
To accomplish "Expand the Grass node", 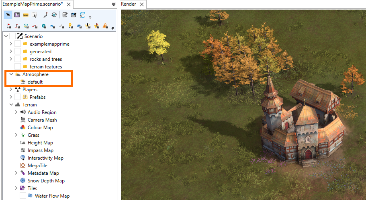I will 16,135.
